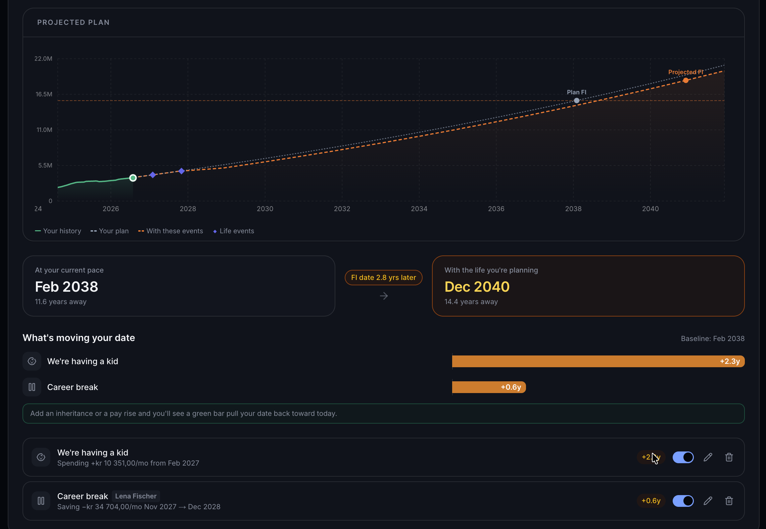
Task: Click the Plan FI marker on chart
Action: [576, 100]
